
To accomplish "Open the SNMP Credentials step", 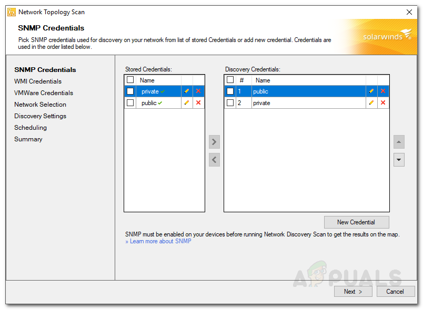I will pos(45,70).
